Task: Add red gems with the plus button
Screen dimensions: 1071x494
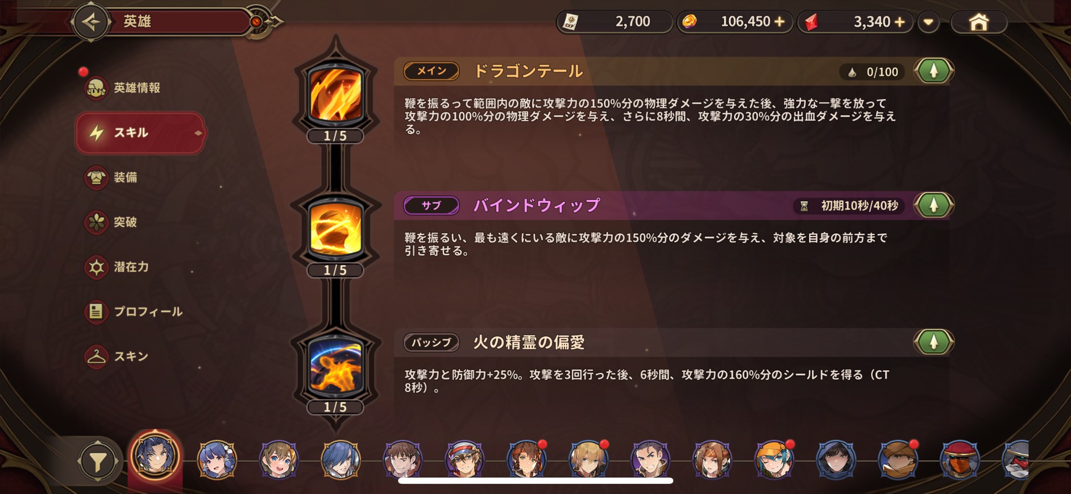Action: (899, 22)
